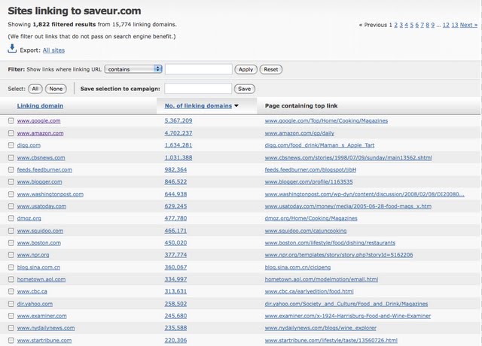This screenshot has height=346, width=482.
Task: Open hometown.aol.com/modelmotion/email.html link
Action: click(322, 279)
